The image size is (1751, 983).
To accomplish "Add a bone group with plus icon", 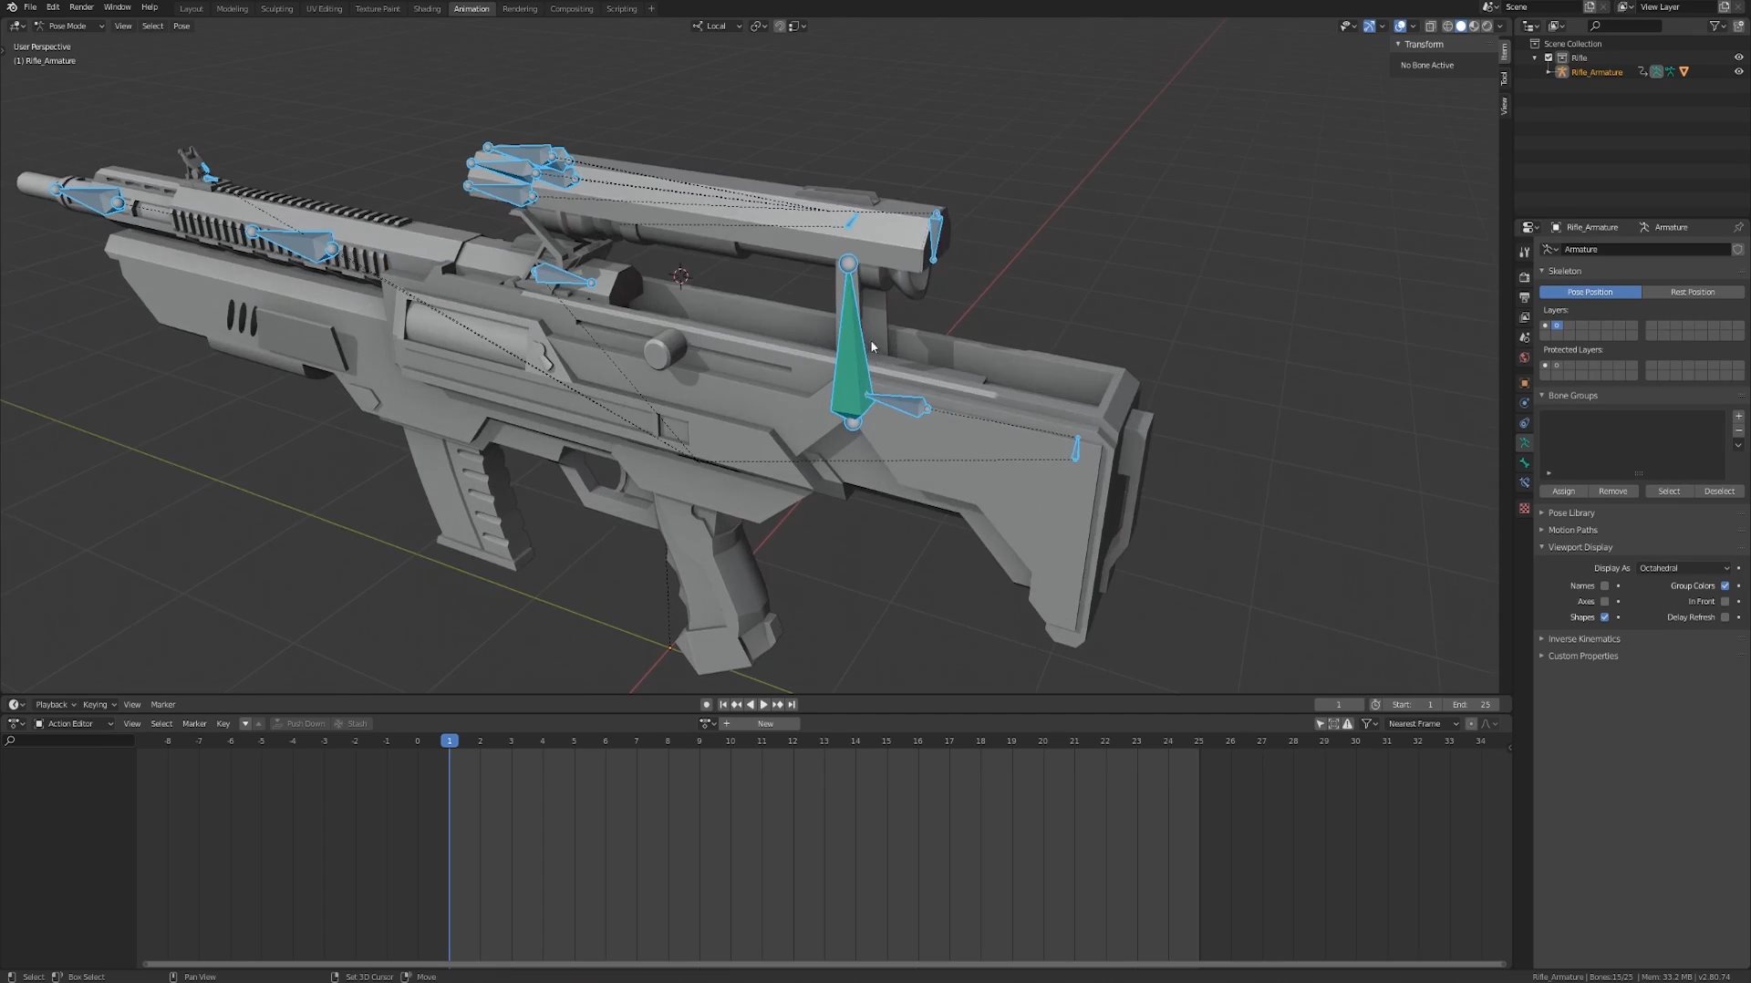I will click(x=1738, y=417).
